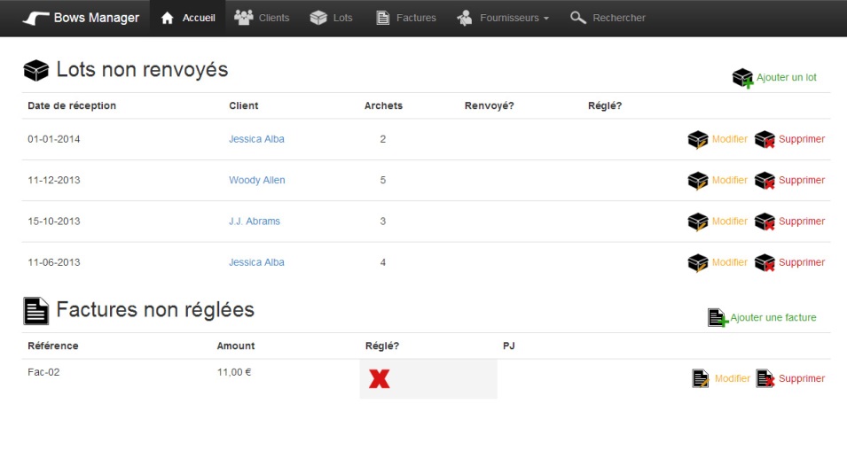Click the add invoice document icon

(718, 317)
